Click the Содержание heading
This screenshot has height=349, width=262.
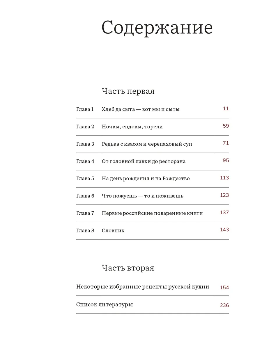[x=157, y=29]
